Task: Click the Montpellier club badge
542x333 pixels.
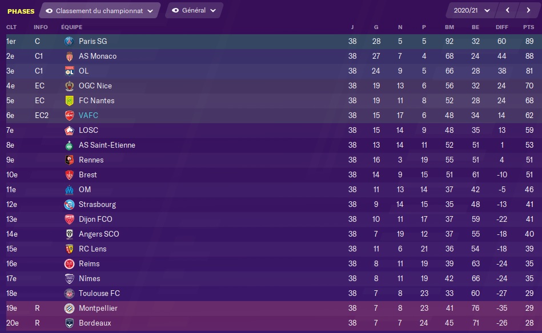Action: [x=70, y=308]
